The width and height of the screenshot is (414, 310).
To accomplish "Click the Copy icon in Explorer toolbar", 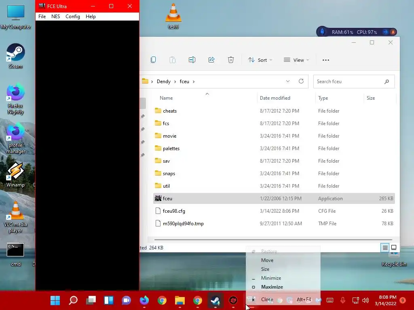I will pos(153,60).
